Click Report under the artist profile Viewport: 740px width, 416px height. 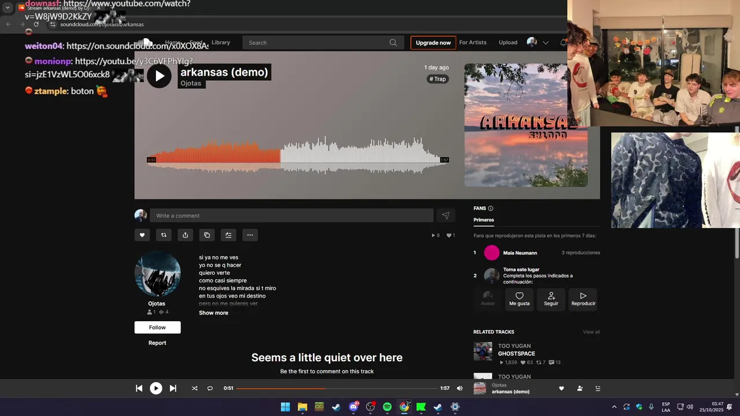tap(157, 343)
